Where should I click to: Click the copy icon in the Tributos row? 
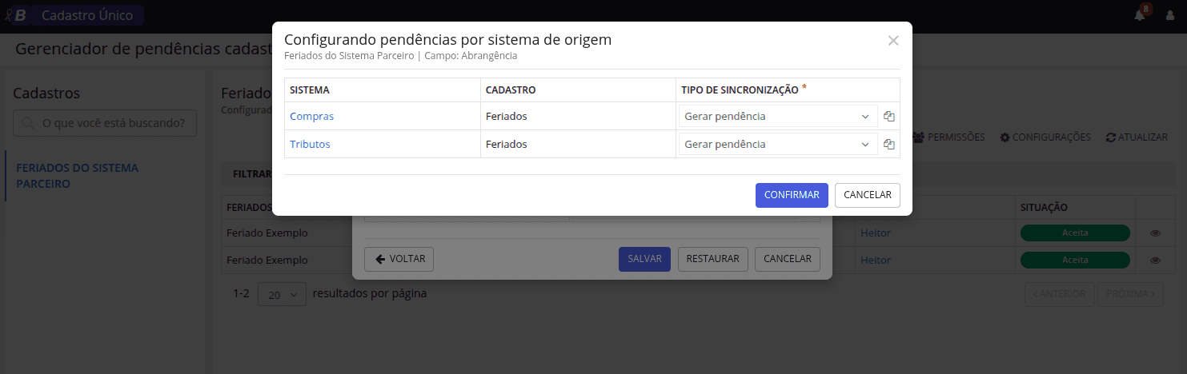click(888, 145)
